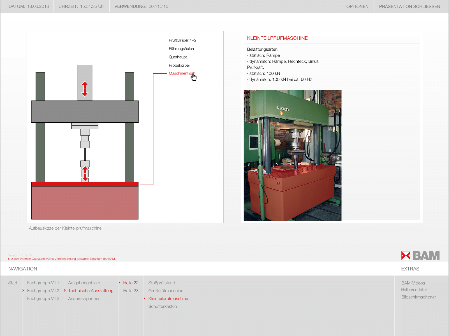The width and height of the screenshot is (449, 336).
Task: Select the Führungsäulen label
Action: pos(181,49)
